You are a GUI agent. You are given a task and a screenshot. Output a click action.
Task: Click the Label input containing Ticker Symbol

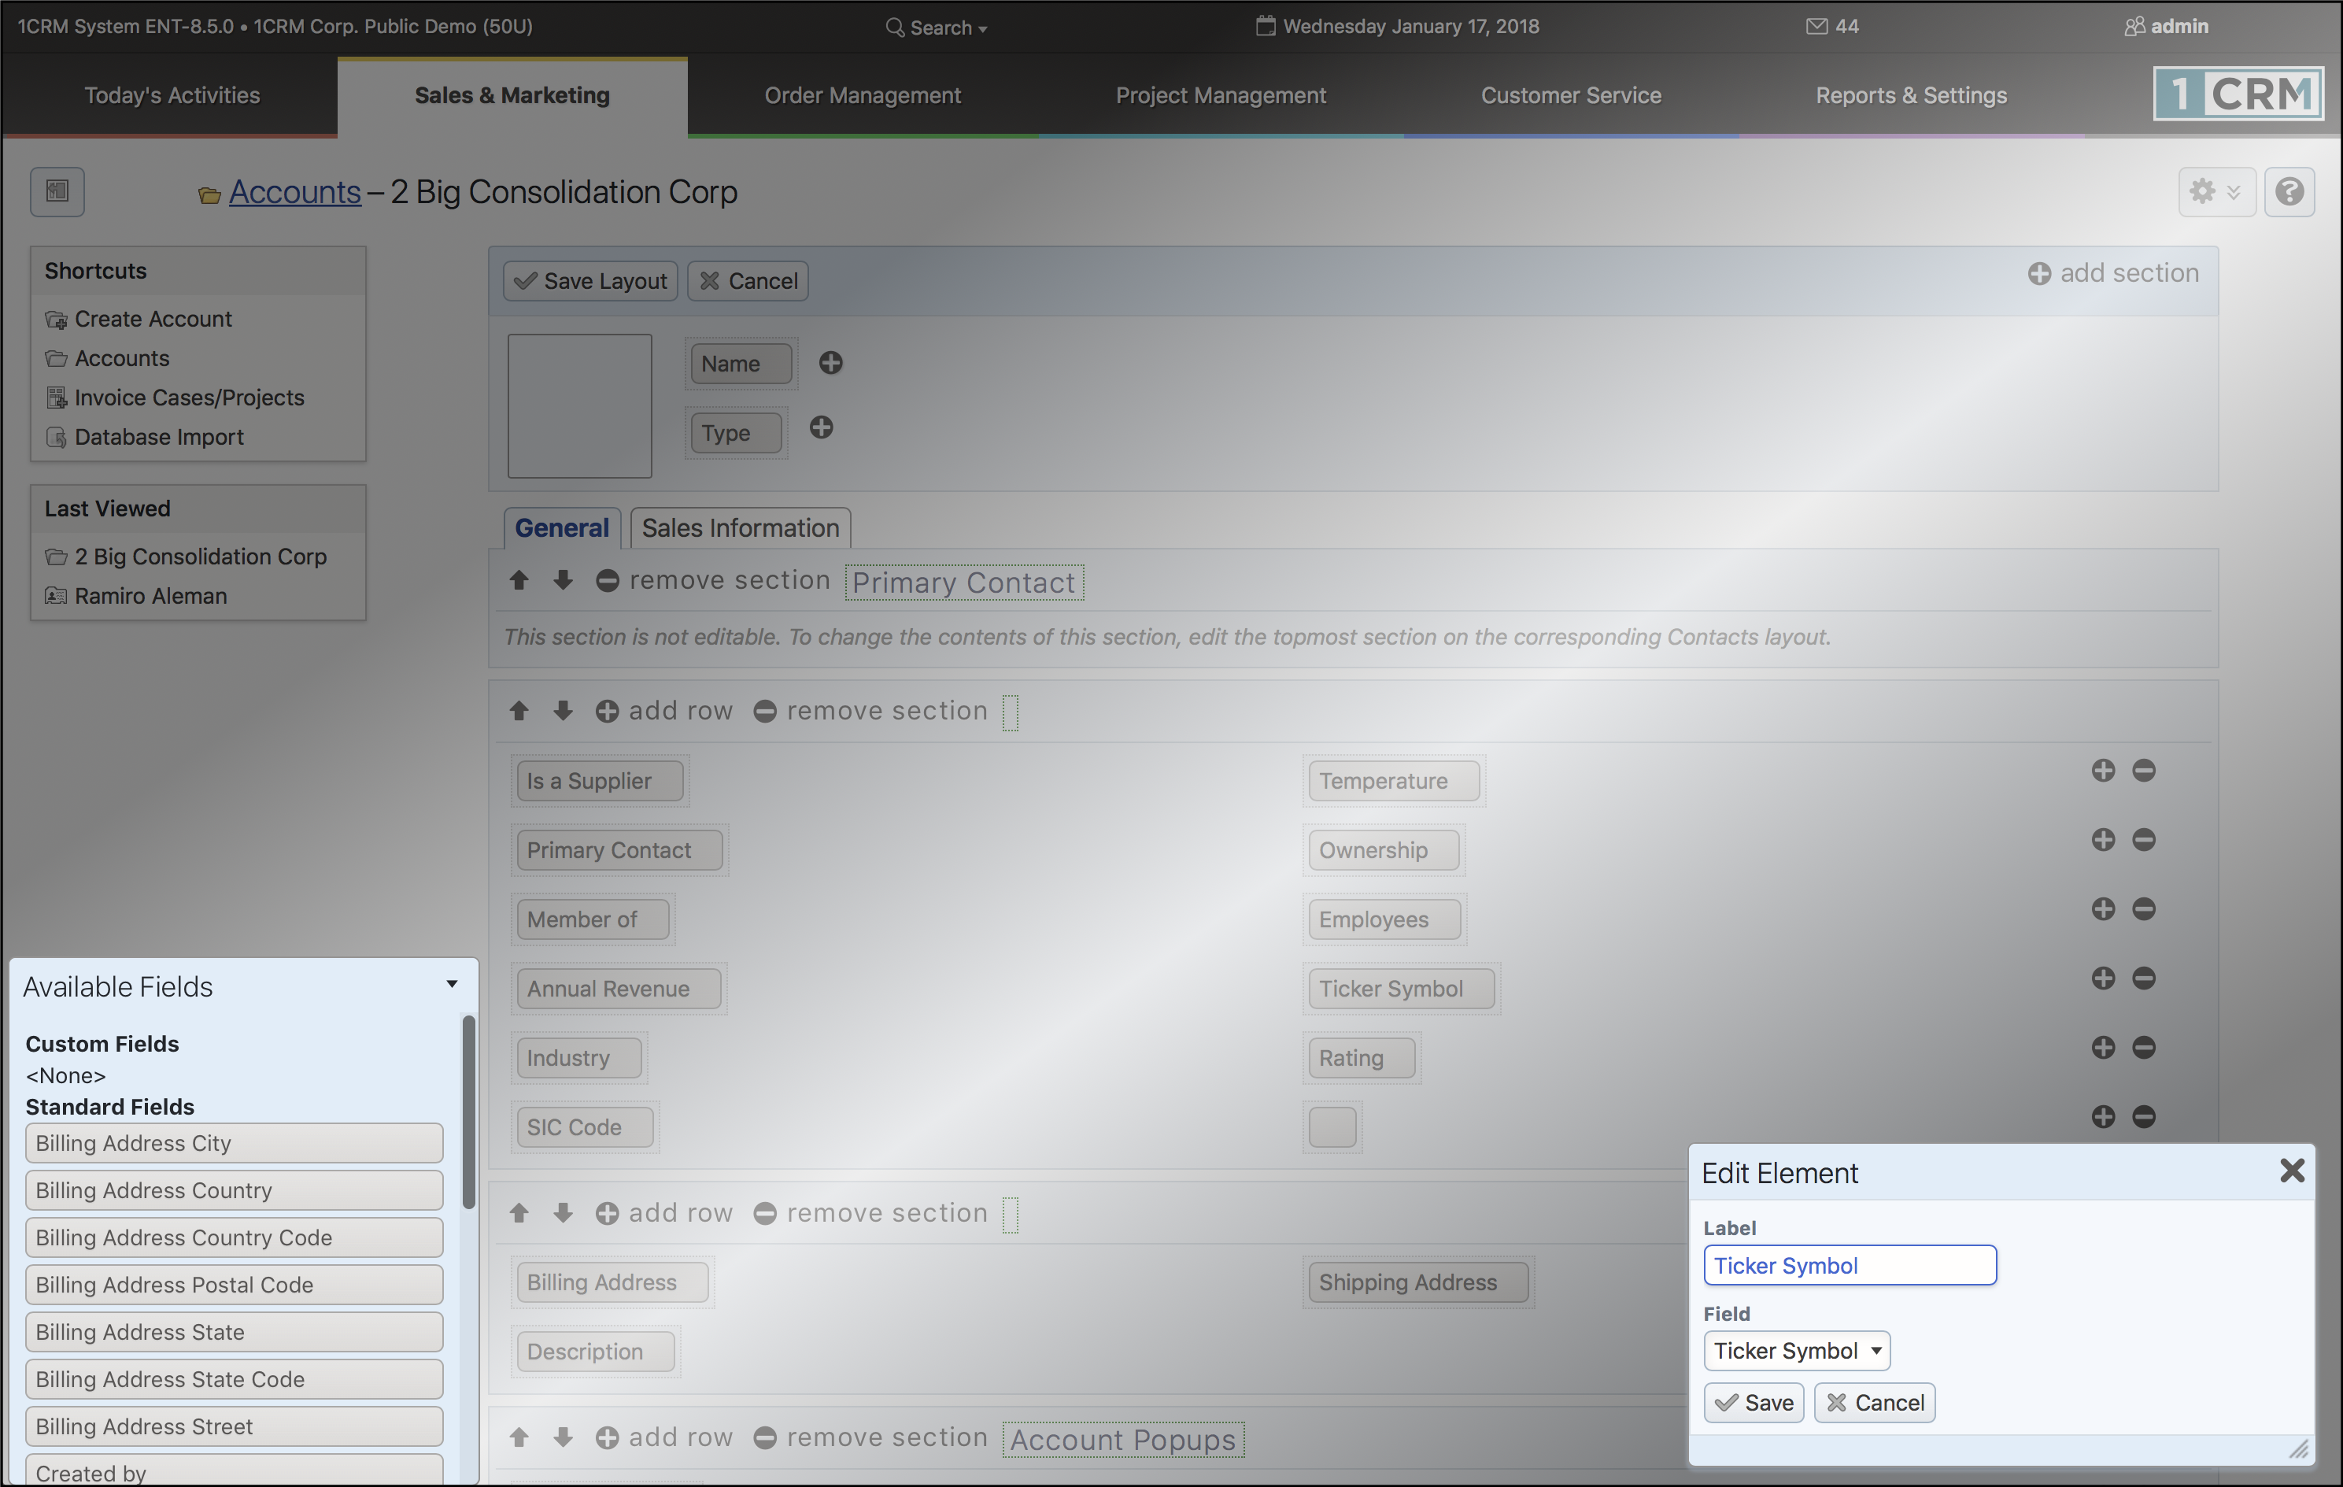[x=1850, y=1265]
